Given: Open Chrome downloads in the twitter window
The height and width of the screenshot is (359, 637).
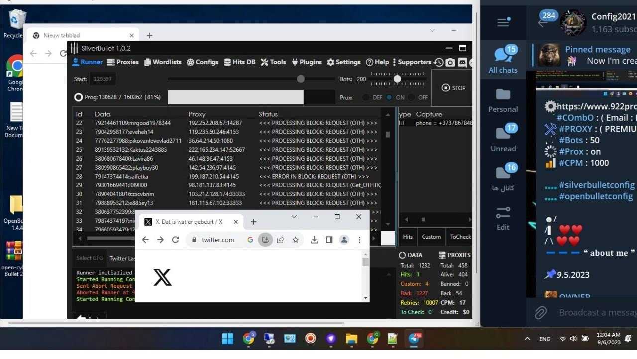Looking at the screenshot, I should pyautogui.click(x=314, y=240).
